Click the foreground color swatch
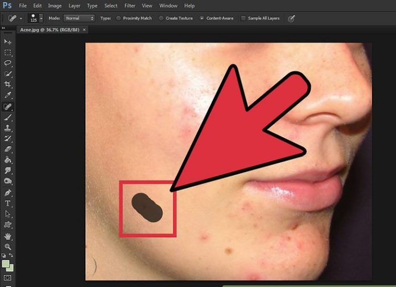Image resolution: width=396 pixels, height=287 pixels. tap(6, 265)
